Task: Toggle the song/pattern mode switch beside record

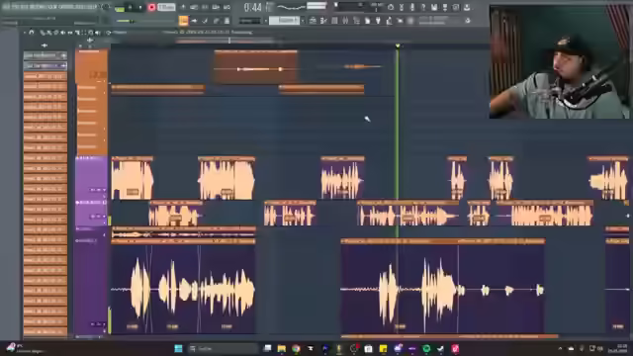Action: coord(120,8)
